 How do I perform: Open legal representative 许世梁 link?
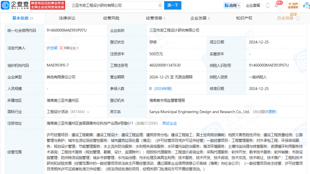pos(52,48)
